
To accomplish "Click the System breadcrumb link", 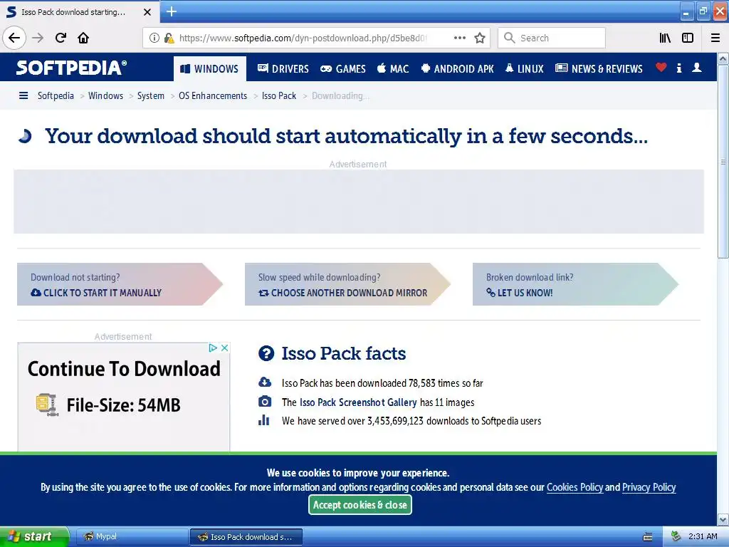I will tap(151, 96).
